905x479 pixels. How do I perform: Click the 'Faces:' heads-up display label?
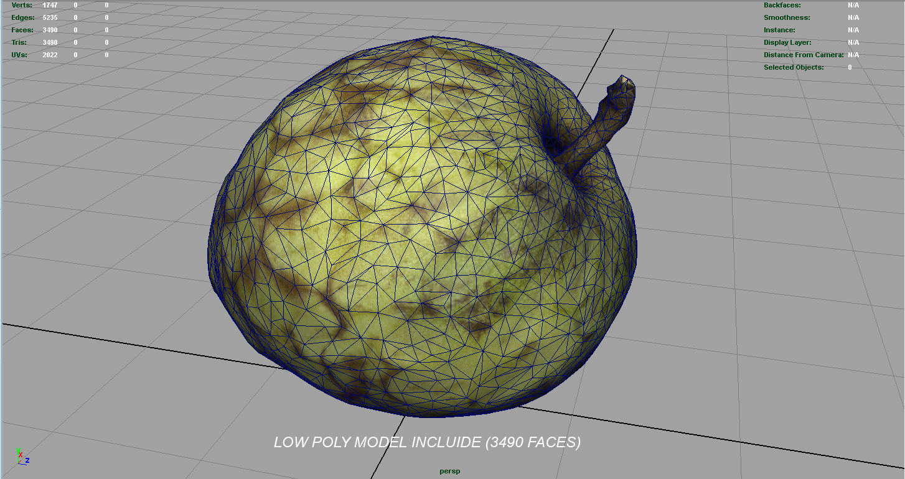(22, 30)
